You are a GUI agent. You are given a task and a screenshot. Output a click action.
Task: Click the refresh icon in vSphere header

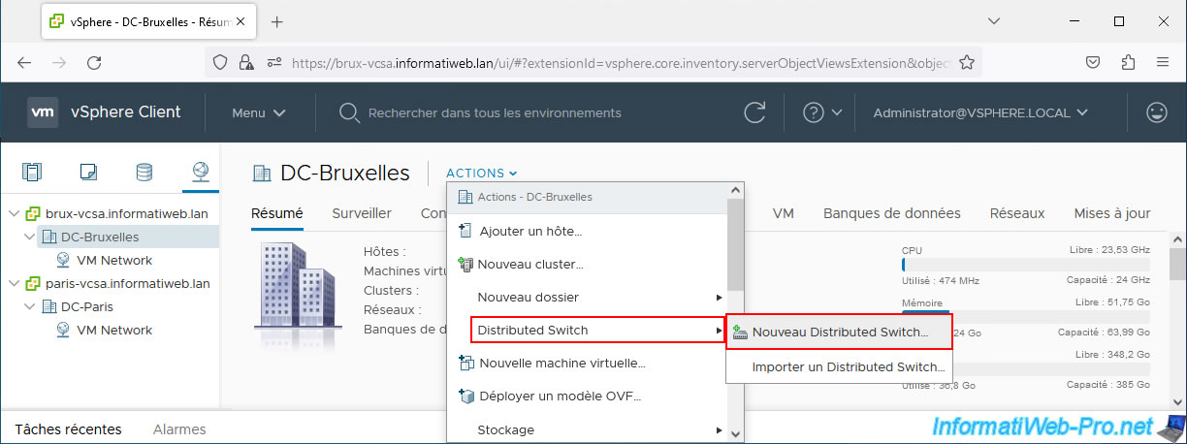754,112
